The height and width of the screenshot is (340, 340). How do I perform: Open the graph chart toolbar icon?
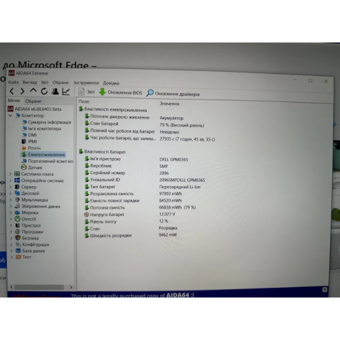pyautogui.click(x=66, y=92)
